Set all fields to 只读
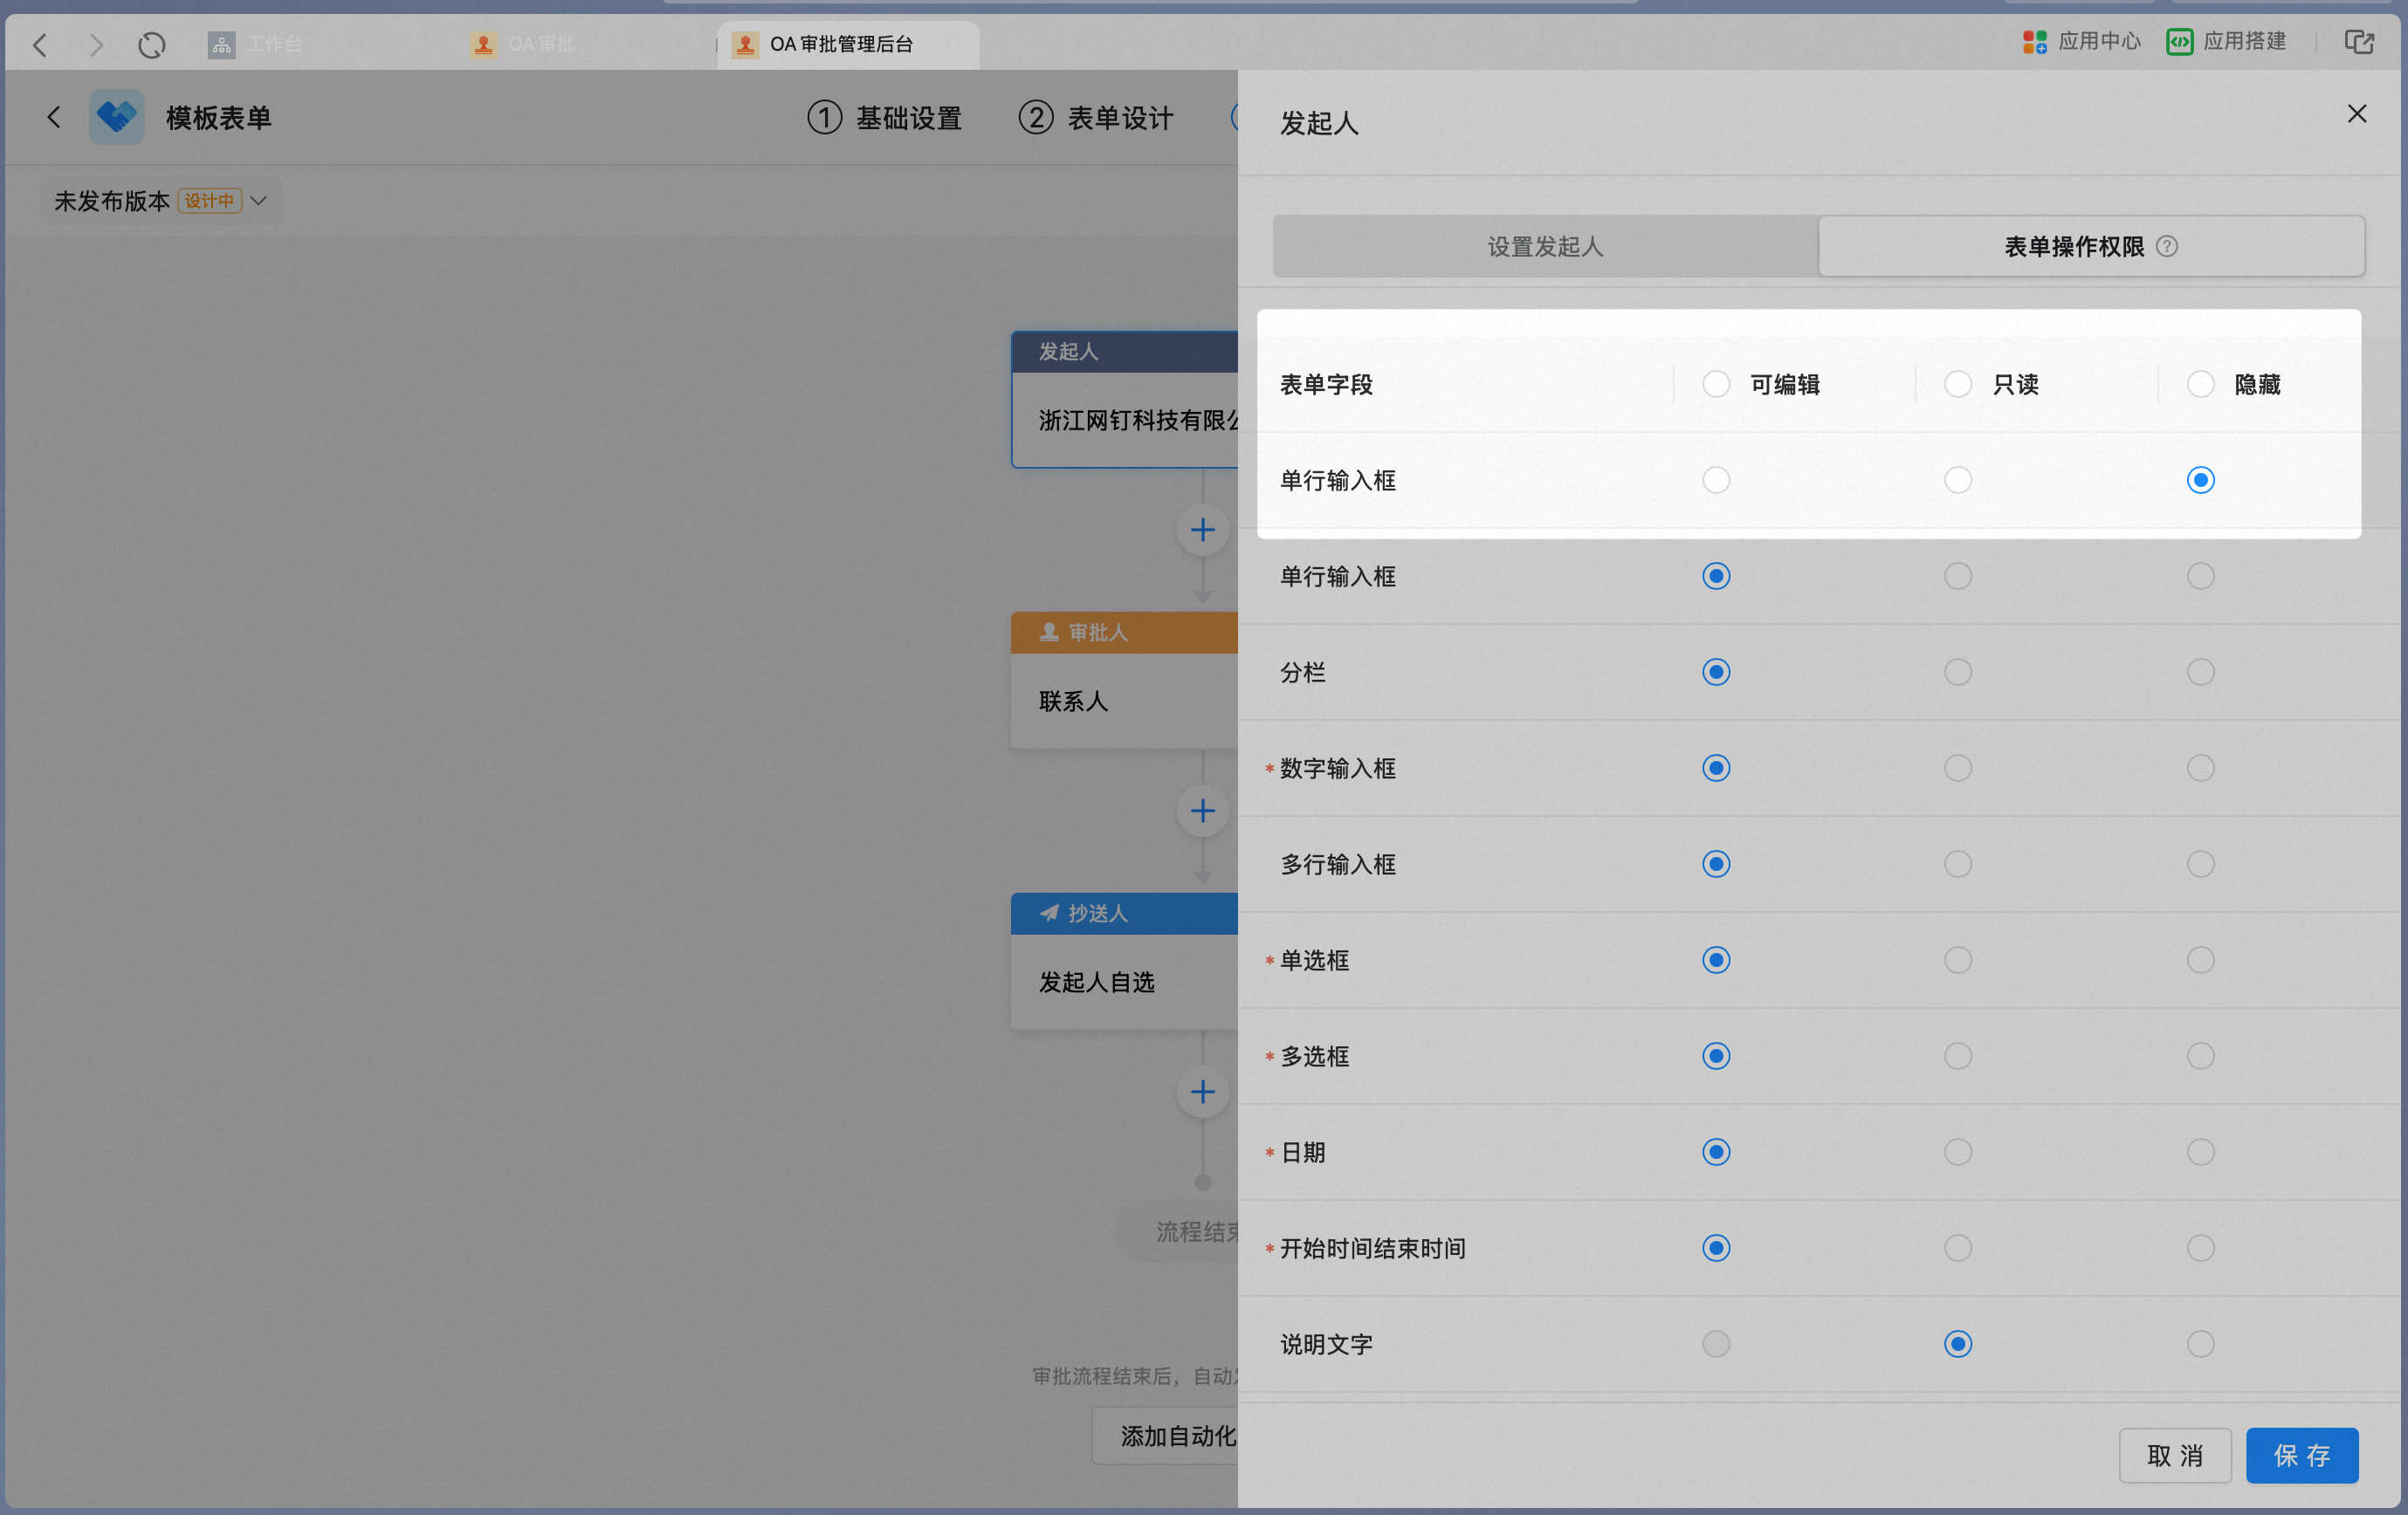Screen dimensions: 2408x1515 [x=1957, y=385]
